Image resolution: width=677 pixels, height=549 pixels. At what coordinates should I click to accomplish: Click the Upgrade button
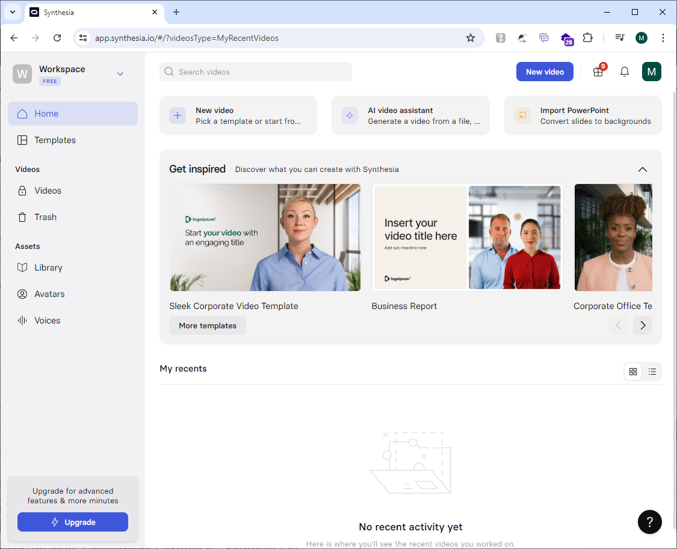[73, 522]
